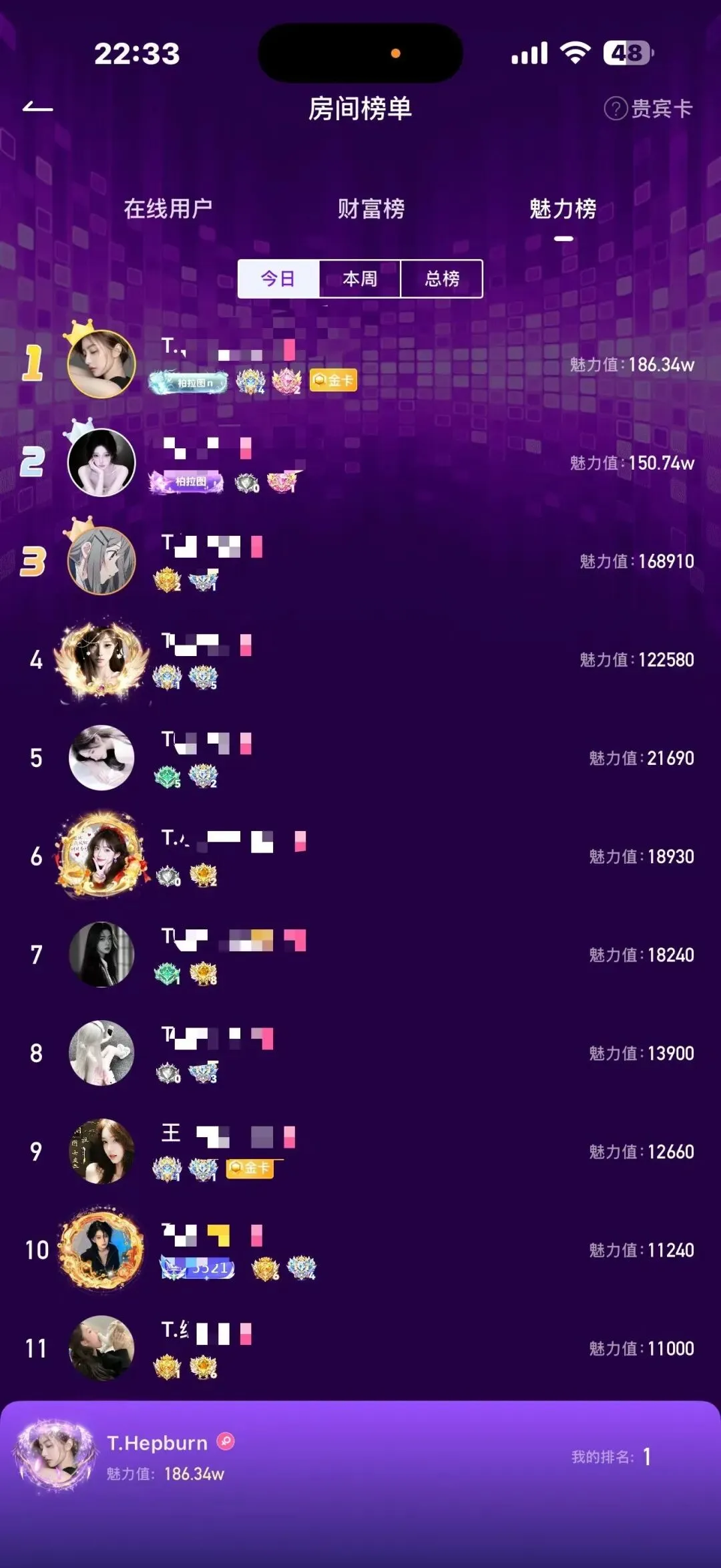Open the 魅力榜 tab

[x=563, y=209]
